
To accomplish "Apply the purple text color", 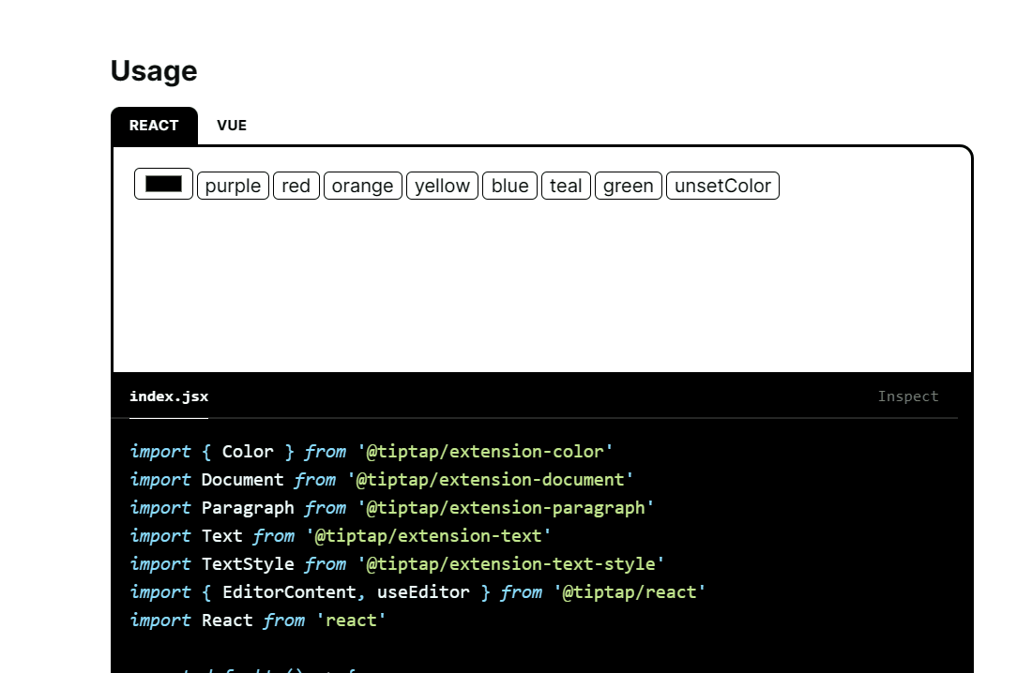I will tap(233, 186).
